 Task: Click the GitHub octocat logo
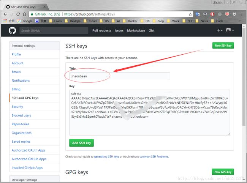(12, 30)
